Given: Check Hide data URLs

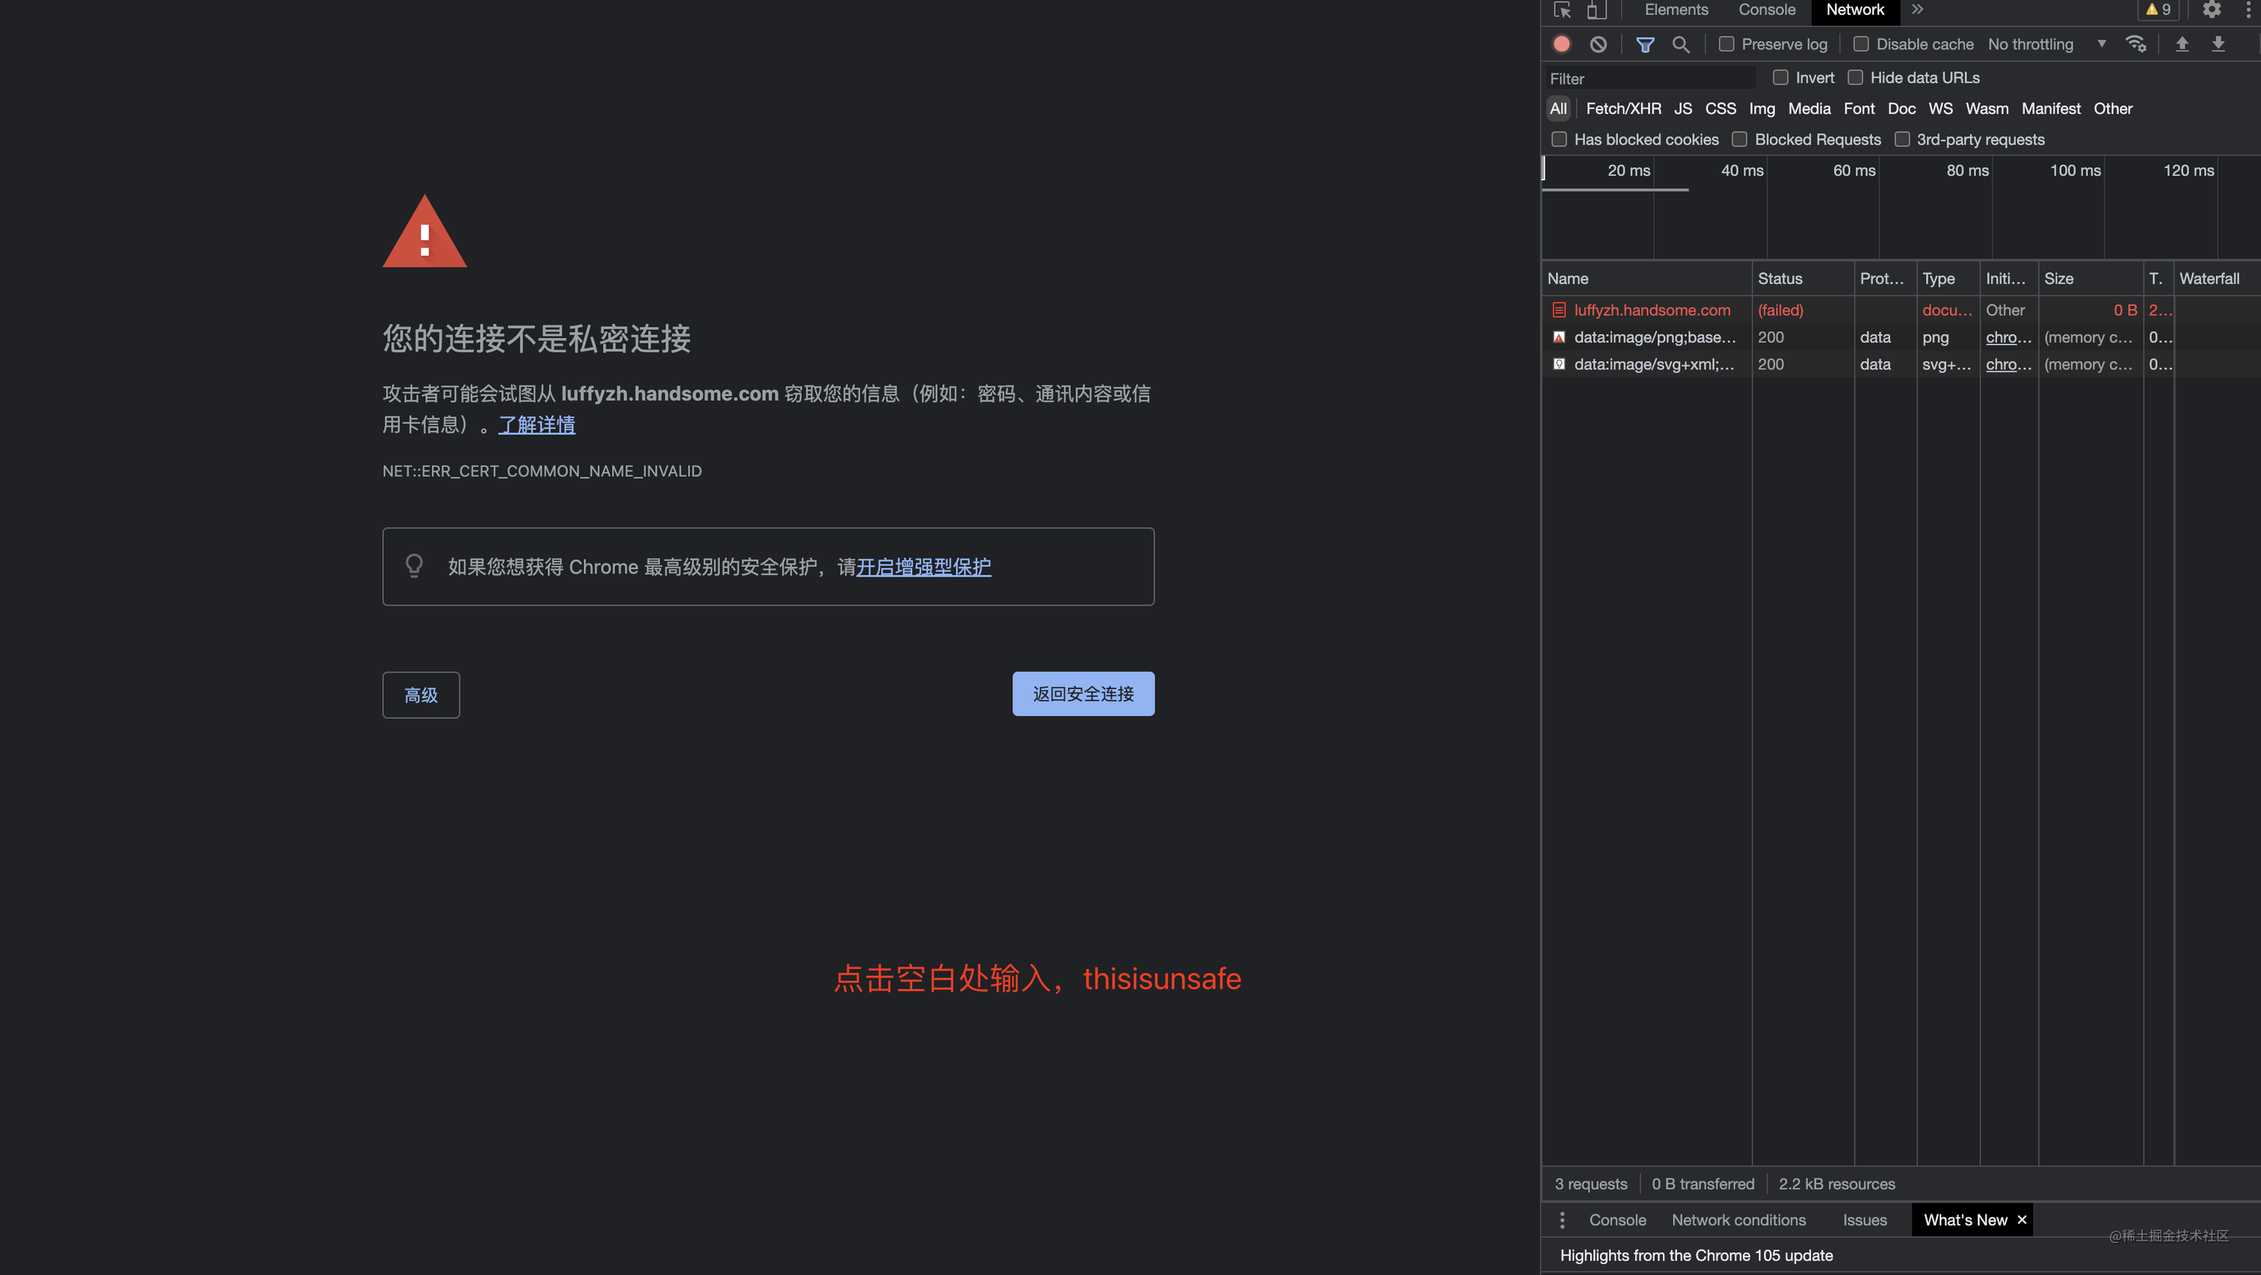Looking at the screenshot, I should pyautogui.click(x=1856, y=77).
